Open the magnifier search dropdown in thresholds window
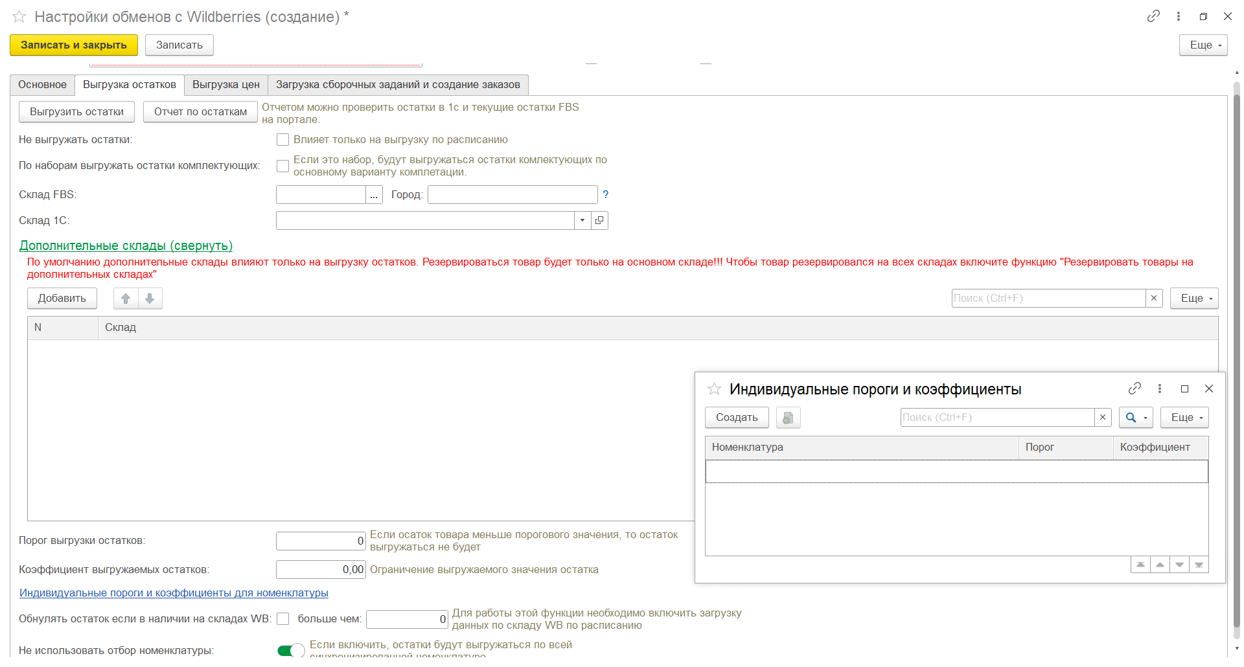Viewport: 1244px width, 667px height. [1136, 418]
